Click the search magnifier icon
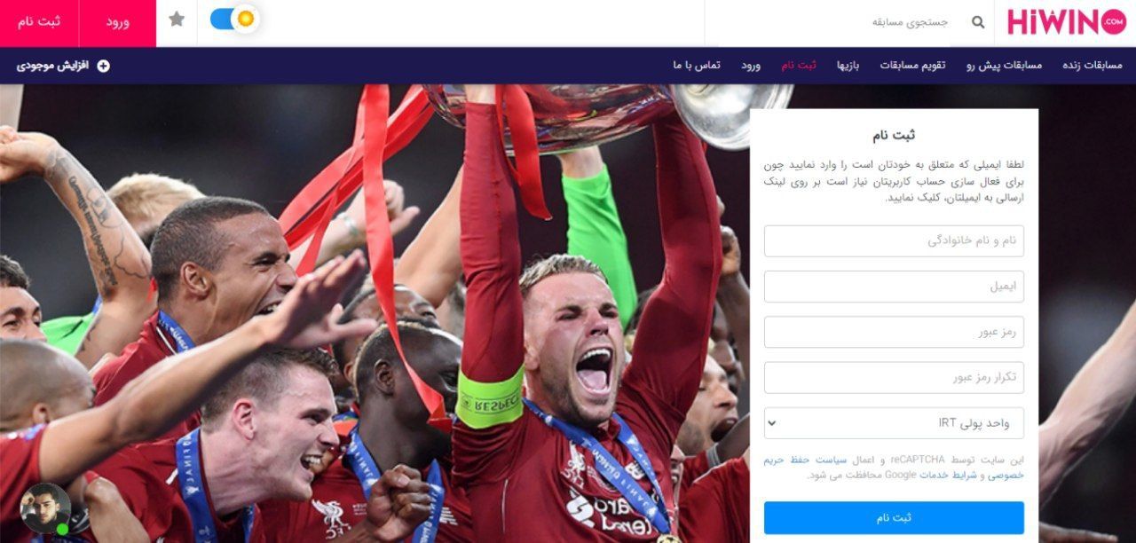The width and height of the screenshot is (1136, 543). pyautogui.click(x=978, y=22)
